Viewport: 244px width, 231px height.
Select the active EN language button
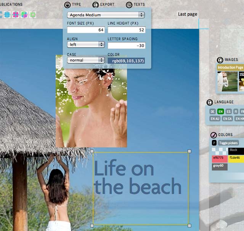pos(220,112)
